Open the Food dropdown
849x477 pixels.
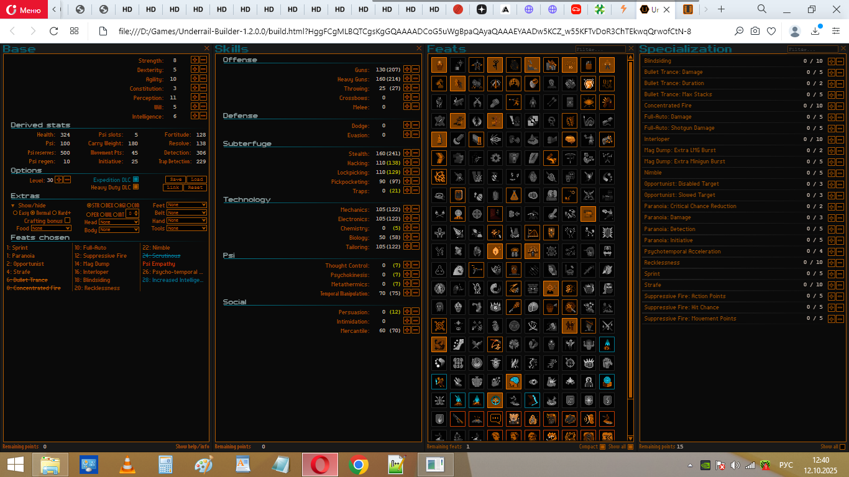tap(50, 229)
